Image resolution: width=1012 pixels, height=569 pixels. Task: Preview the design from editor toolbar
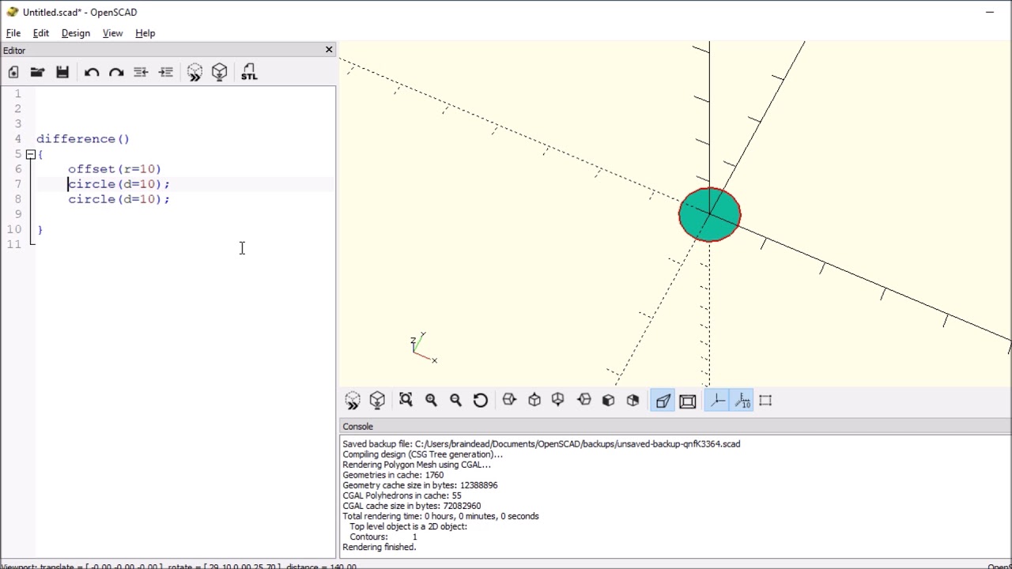[x=194, y=72]
